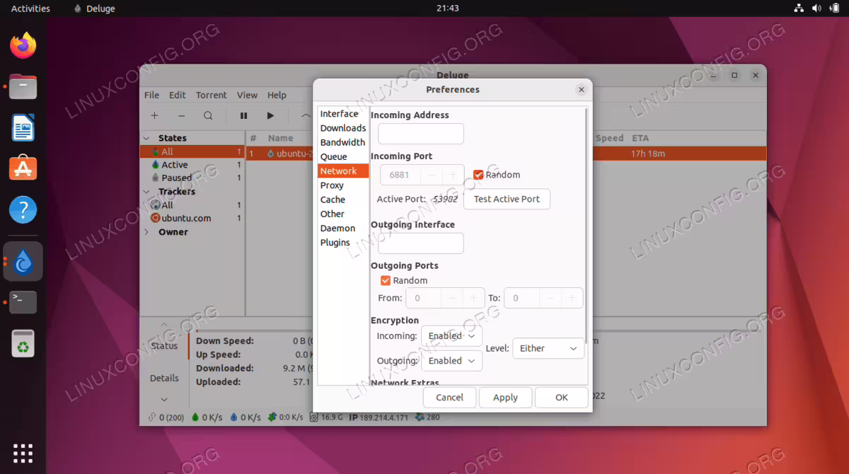Open Firefox from the dock

23,47
